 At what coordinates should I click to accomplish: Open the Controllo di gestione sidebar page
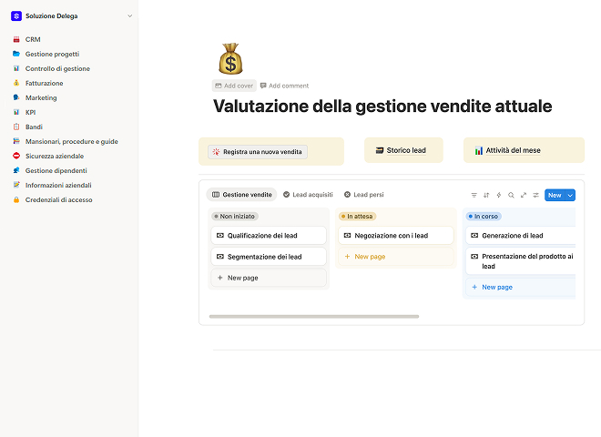click(57, 68)
